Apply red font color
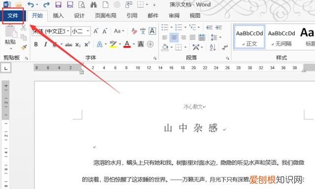 [x=127, y=44]
